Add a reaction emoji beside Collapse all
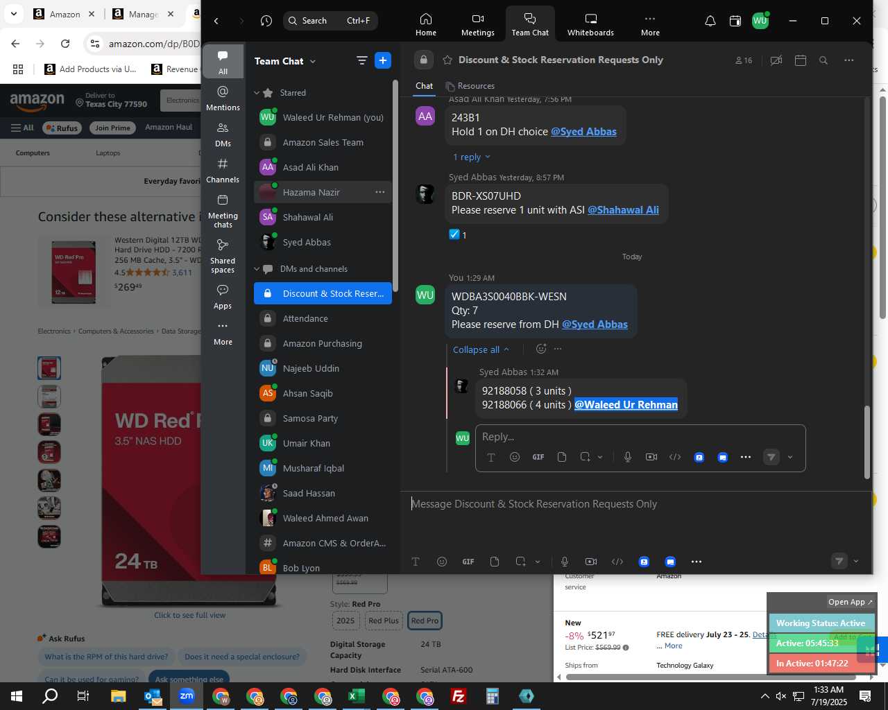 [541, 349]
